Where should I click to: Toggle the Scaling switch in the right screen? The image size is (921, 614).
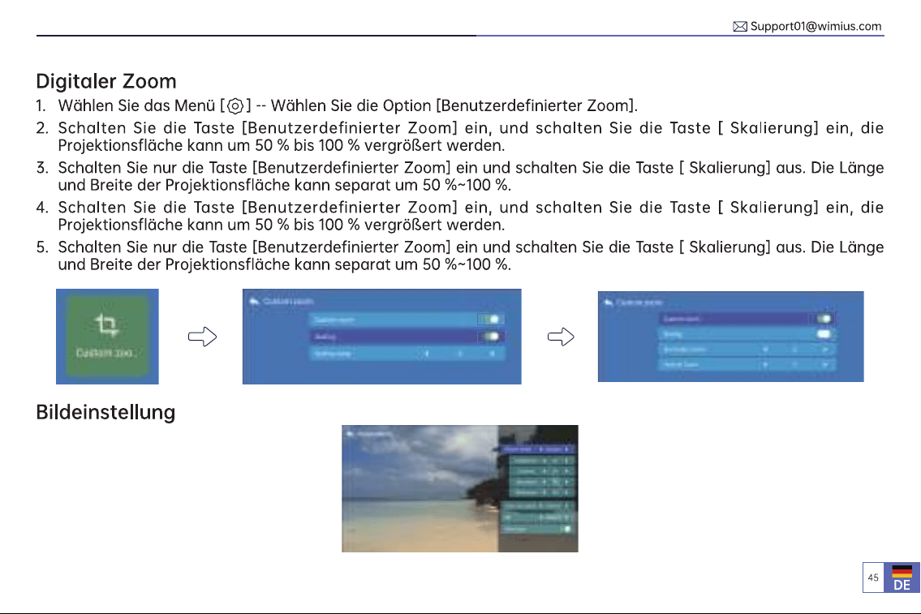click(x=824, y=334)
